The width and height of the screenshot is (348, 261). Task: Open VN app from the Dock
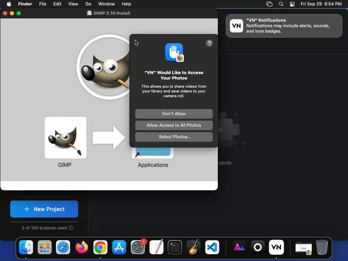[276, 247]
